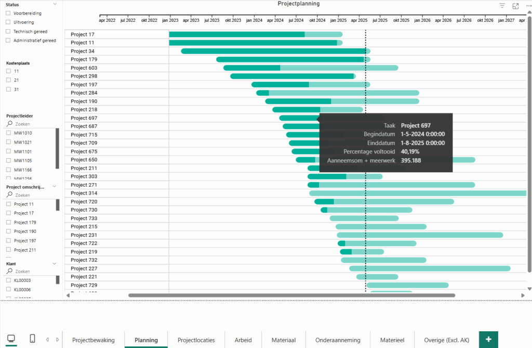
Task: Select the Project 603 row label
Action: 84,68
